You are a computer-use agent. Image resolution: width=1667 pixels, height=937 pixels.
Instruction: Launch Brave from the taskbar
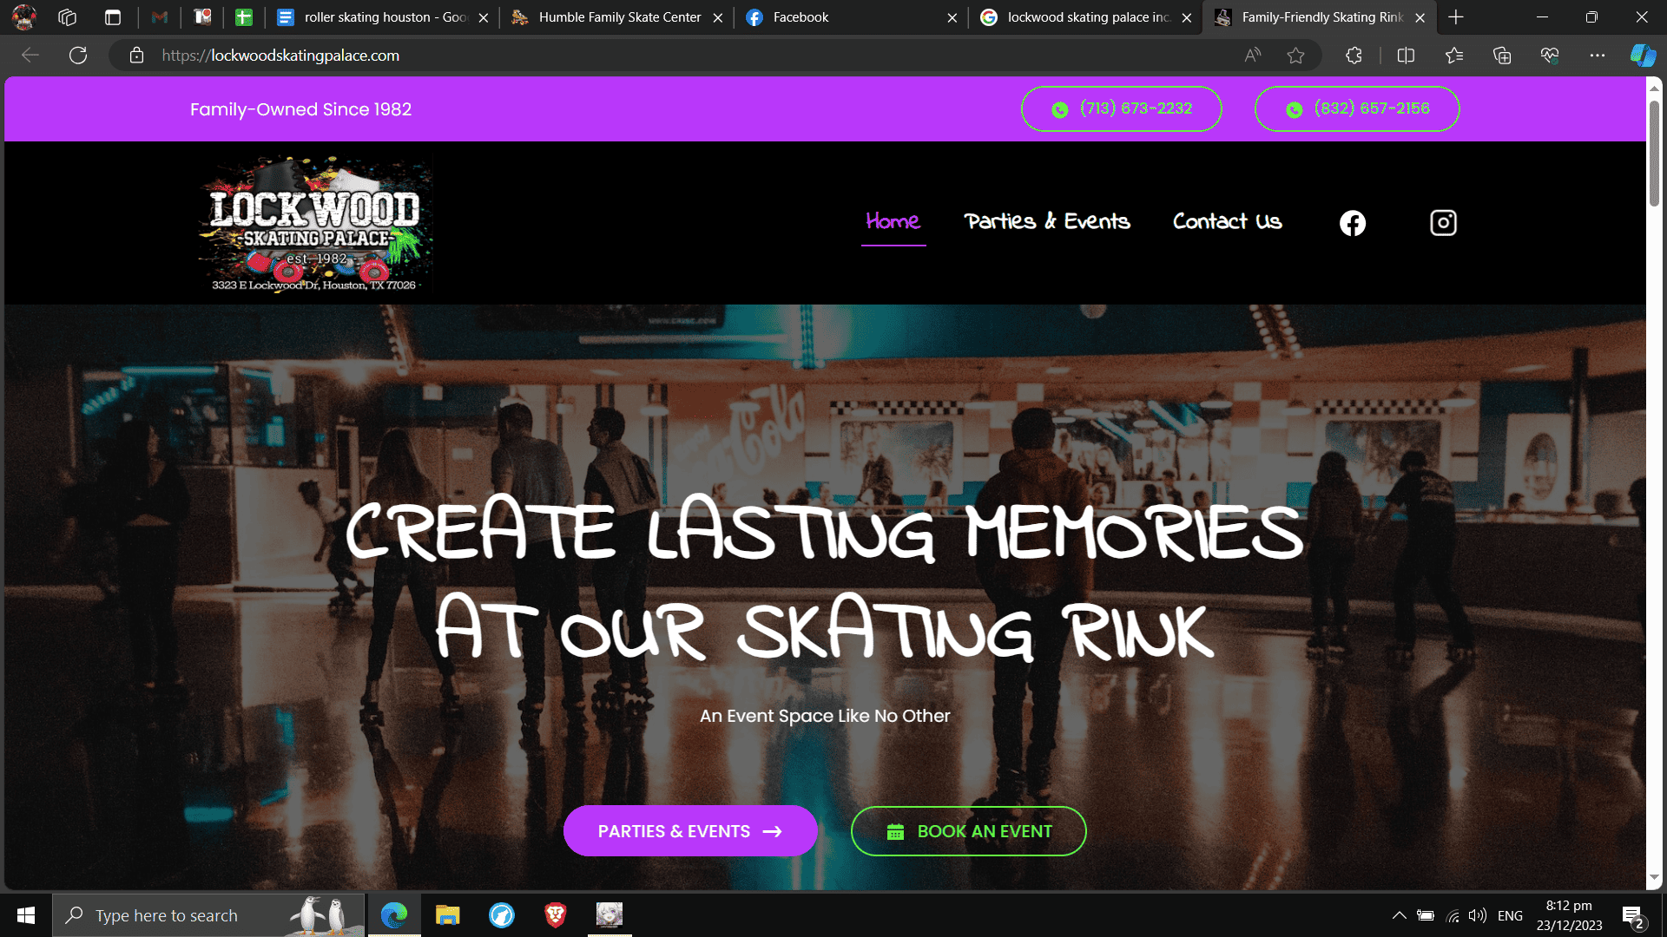555,914
